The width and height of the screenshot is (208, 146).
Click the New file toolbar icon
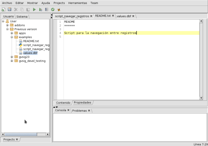tap(3, 9)
